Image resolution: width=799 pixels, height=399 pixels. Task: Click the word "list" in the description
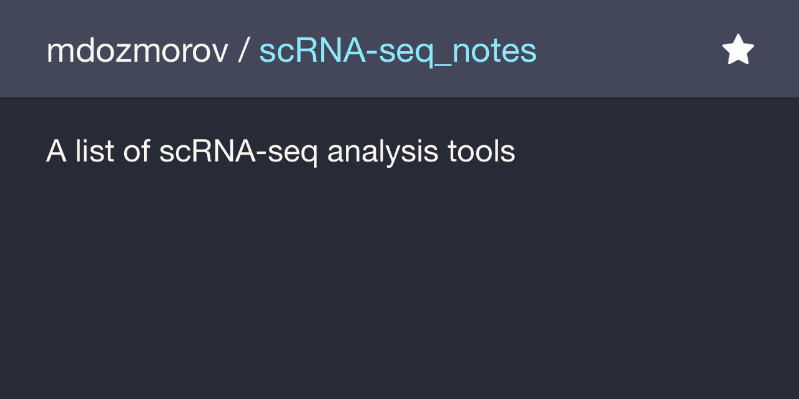(x=94, y=151)
